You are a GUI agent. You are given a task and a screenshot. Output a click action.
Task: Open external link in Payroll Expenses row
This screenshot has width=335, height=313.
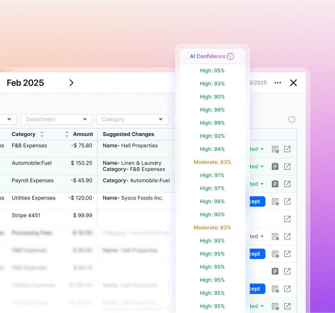click(287, 184)
